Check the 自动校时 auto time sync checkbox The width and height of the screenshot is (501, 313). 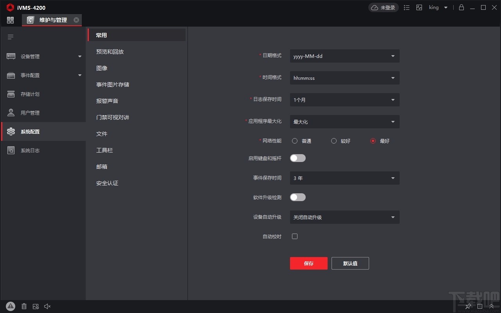pyautogui.click(x=295, y=236)
